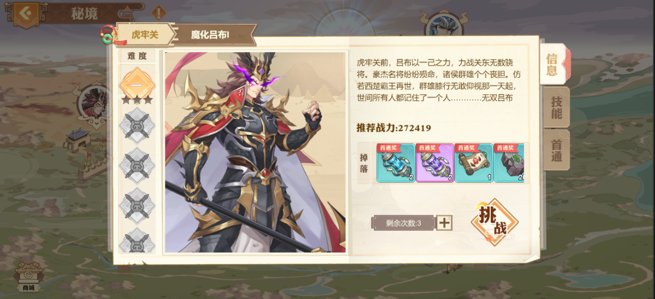
Task: Select the 虎牢关 stage tab
Action: [145, 35]
